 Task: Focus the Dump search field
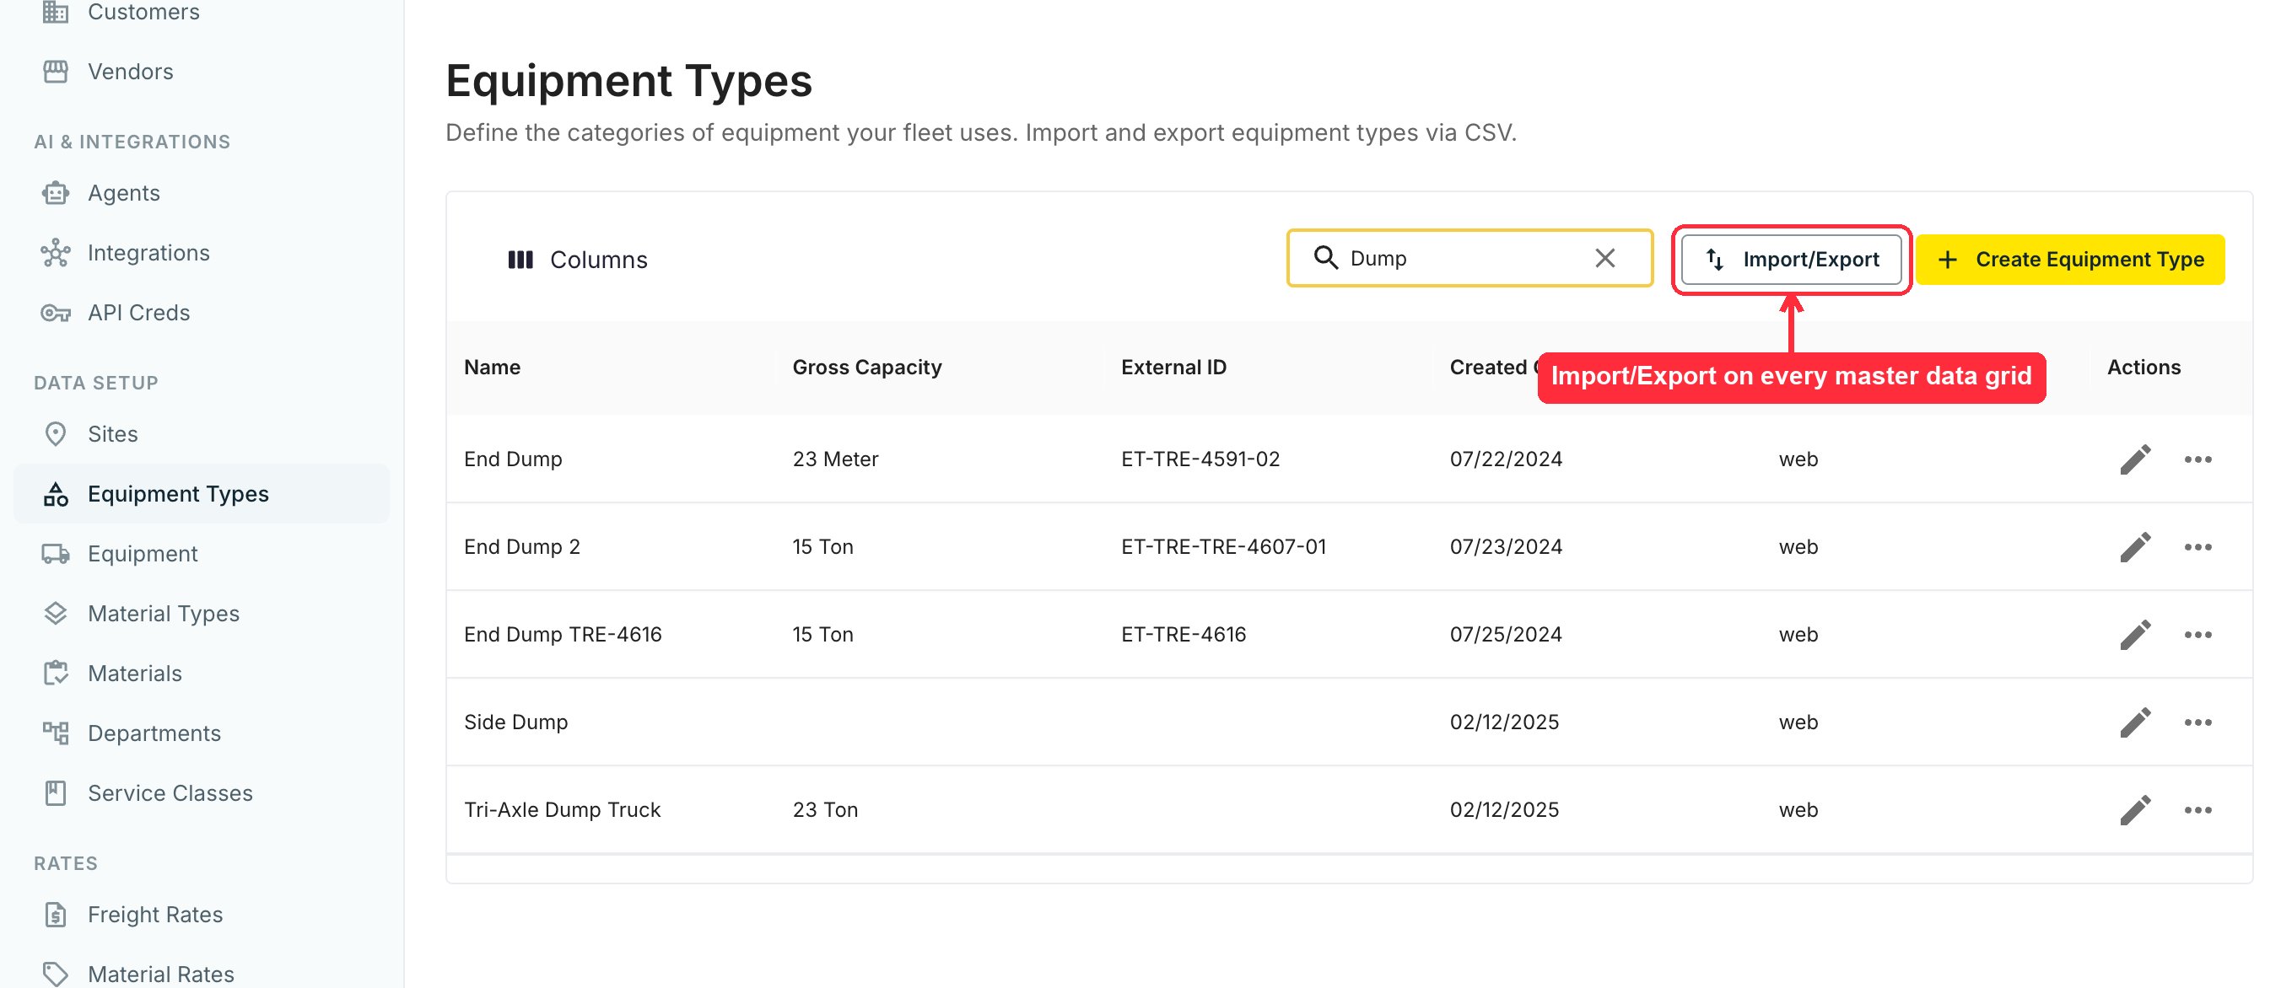(x=1468, y=258)
